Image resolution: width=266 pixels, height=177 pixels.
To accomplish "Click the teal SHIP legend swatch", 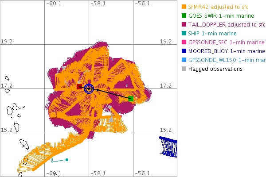I will (x=184, y=33).
